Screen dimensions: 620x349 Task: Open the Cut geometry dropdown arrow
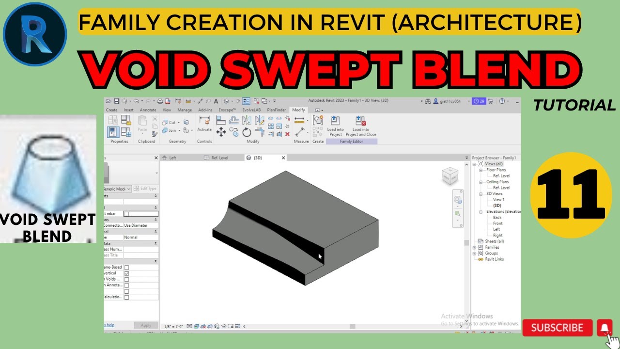click(x=179, y=123)
